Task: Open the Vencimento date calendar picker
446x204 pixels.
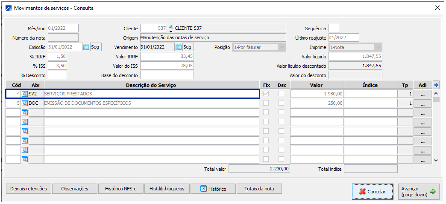Action: coord(179,47)
